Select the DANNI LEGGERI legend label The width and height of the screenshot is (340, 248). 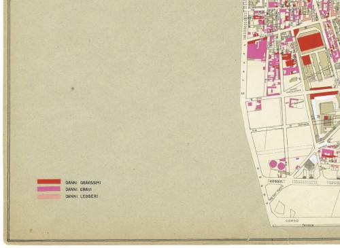(x=82, y=196)
